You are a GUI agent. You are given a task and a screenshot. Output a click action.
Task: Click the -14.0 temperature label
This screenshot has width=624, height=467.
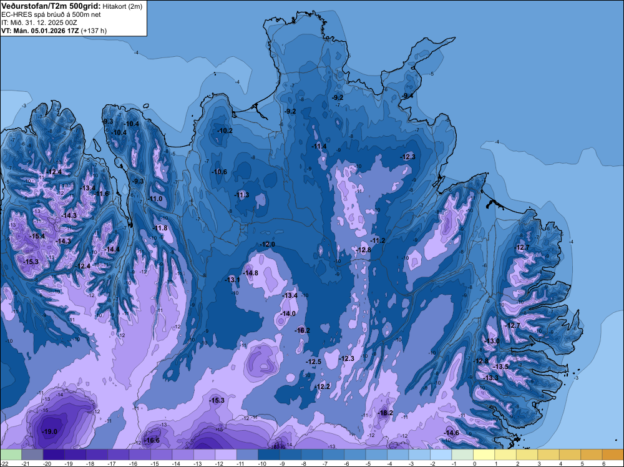click(x=288, y=313)
